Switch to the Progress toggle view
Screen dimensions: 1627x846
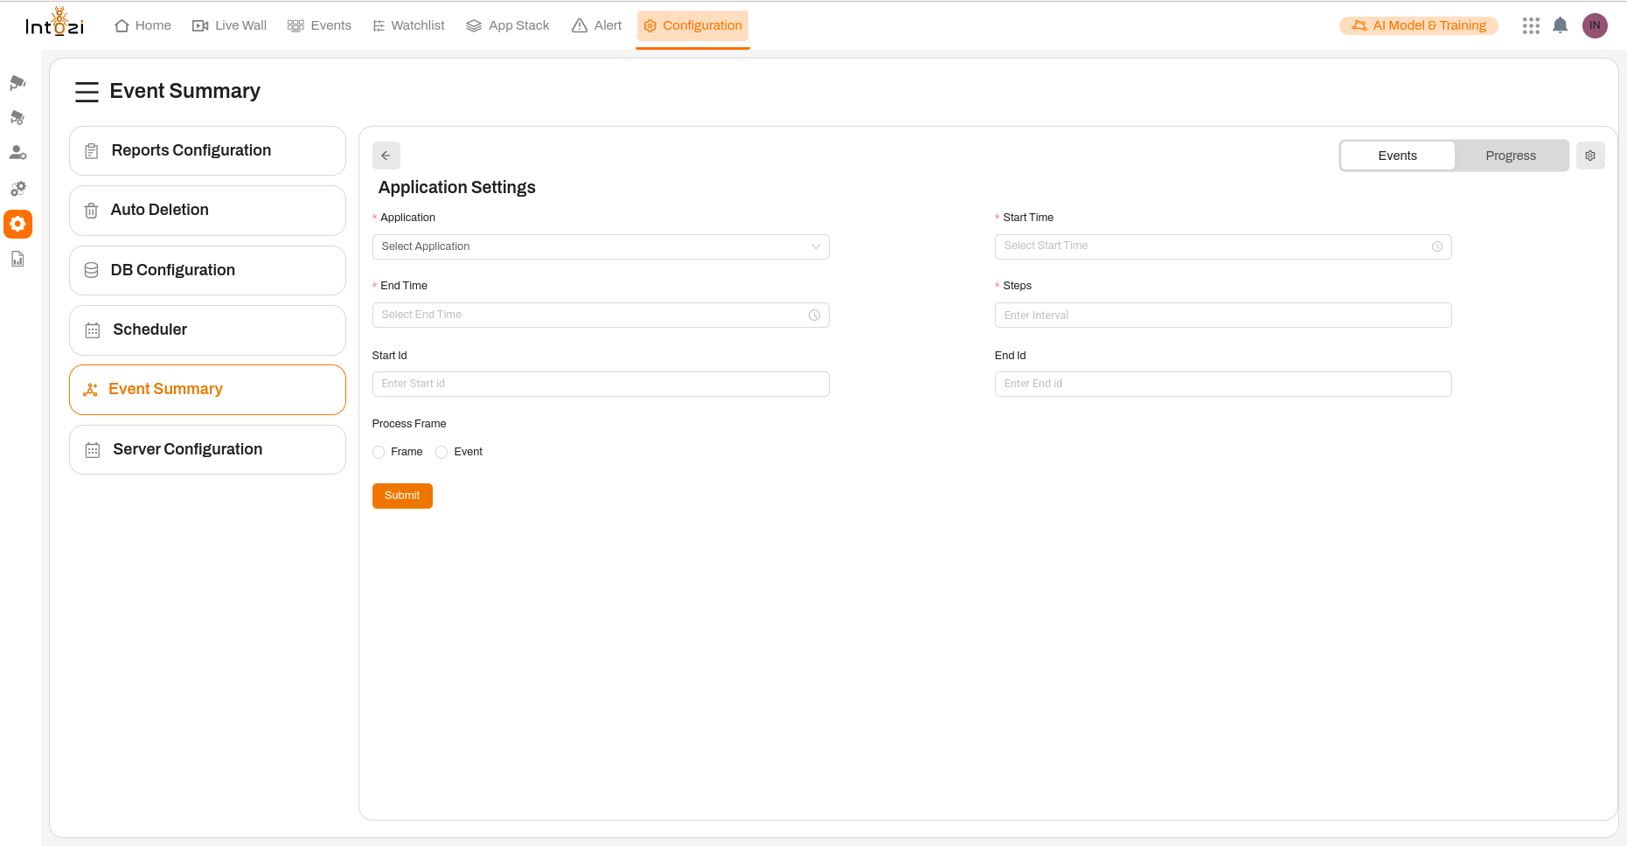[x=1510, y=156]
